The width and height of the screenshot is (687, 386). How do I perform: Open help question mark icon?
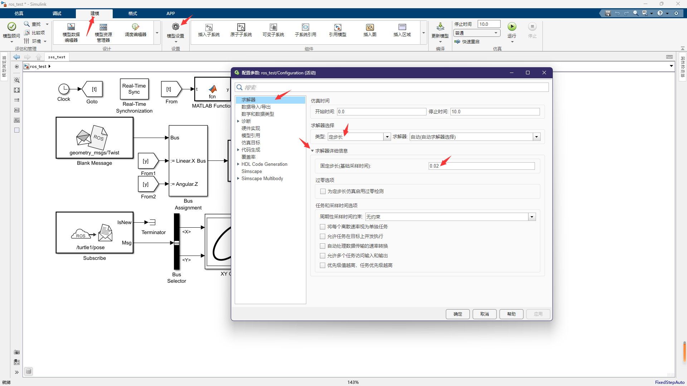pyautogui.click(x=660, y=13)
